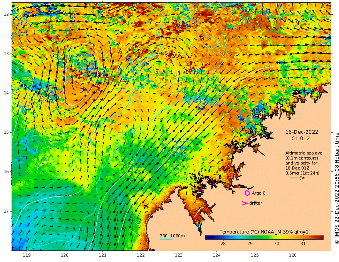This screenshot has height=262, width=339.
Task: Click the '0.5m/s (1kt 24h)' text
Action: click(x=302, y=173)
